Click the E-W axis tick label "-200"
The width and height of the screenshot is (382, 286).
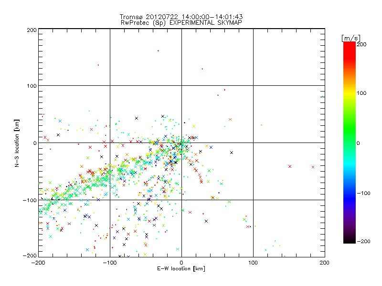(38, 263)
